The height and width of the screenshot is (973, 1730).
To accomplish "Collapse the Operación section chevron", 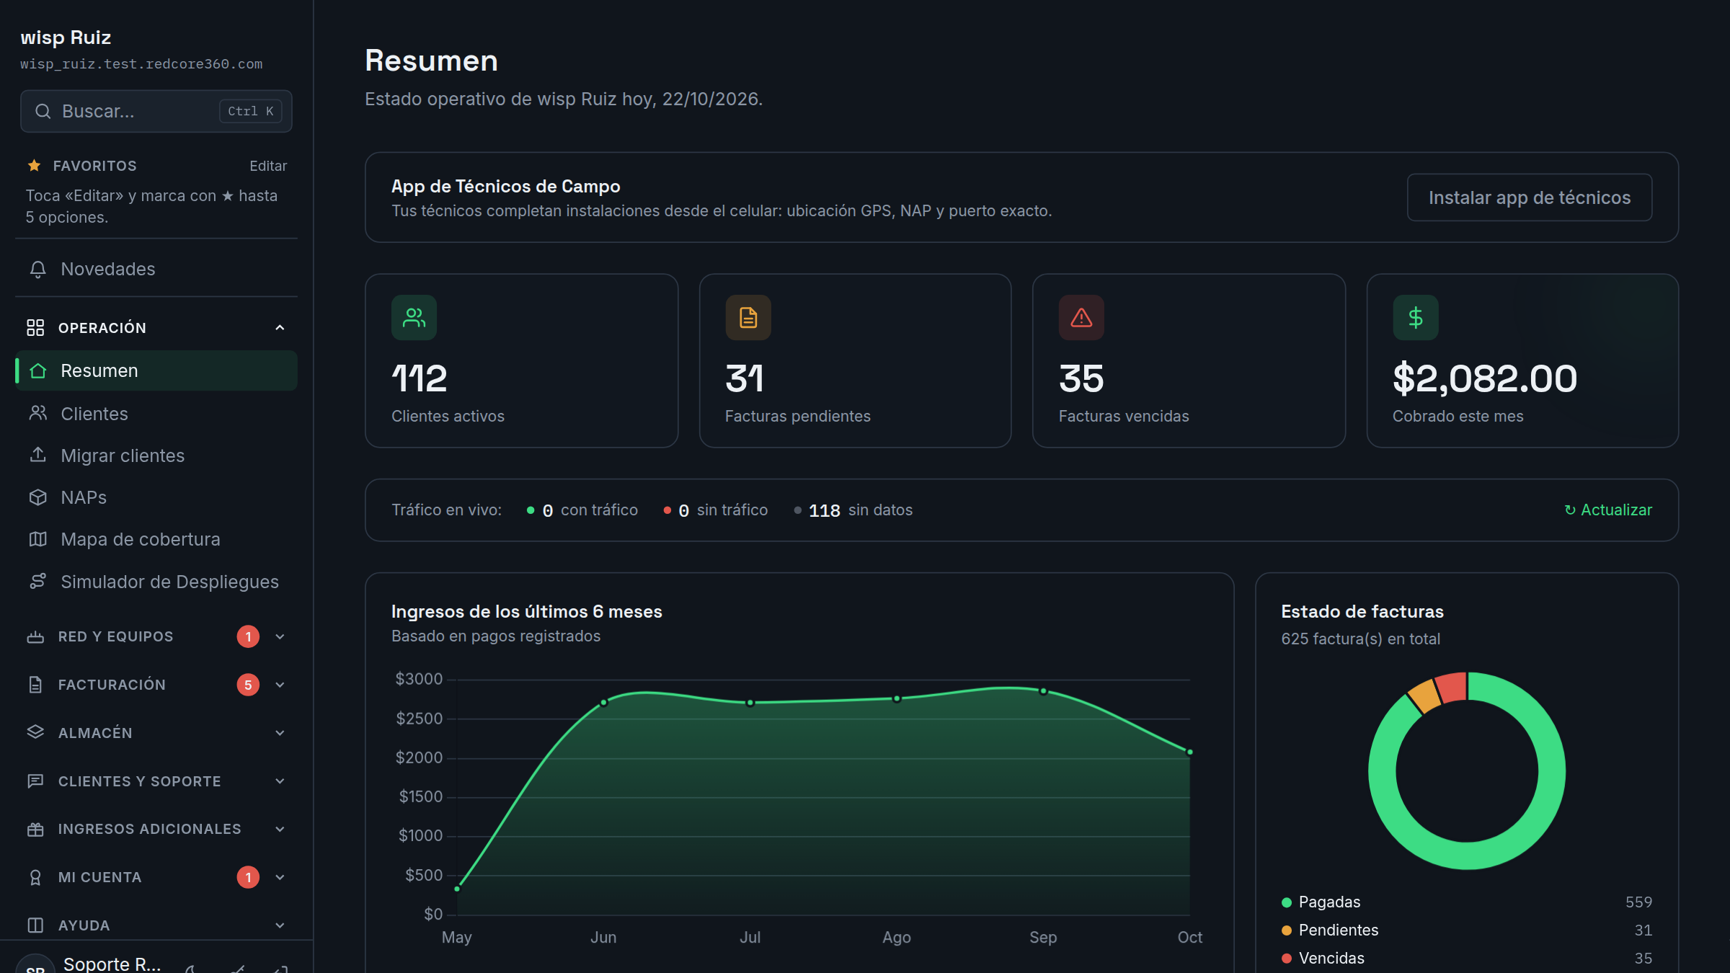I will pyautogui.click(x=280, y=327).
